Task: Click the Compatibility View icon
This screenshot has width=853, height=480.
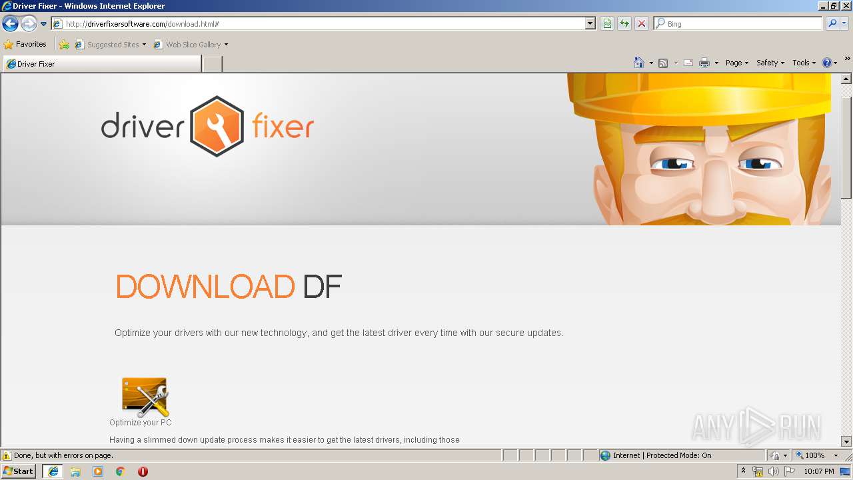Action: (607, 24)
